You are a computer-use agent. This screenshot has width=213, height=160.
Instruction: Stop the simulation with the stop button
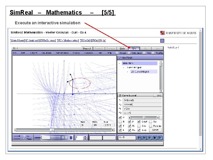(155, 138)
